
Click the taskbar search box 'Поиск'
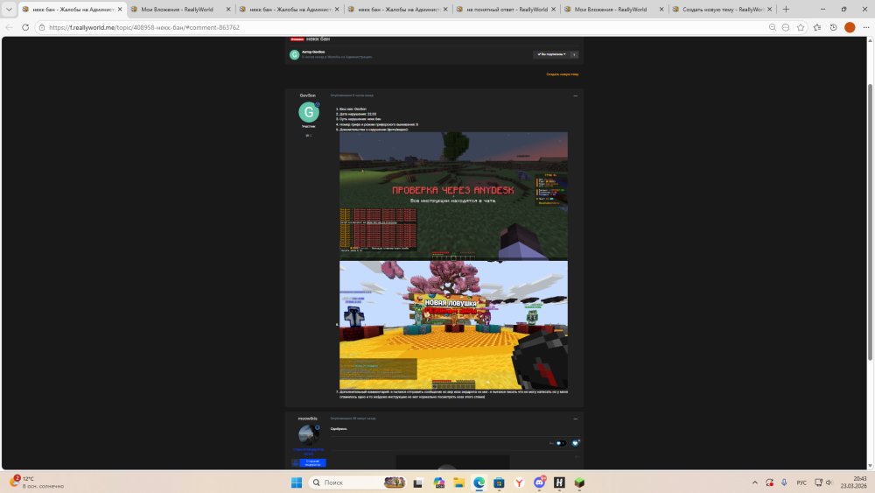point(358,482)
